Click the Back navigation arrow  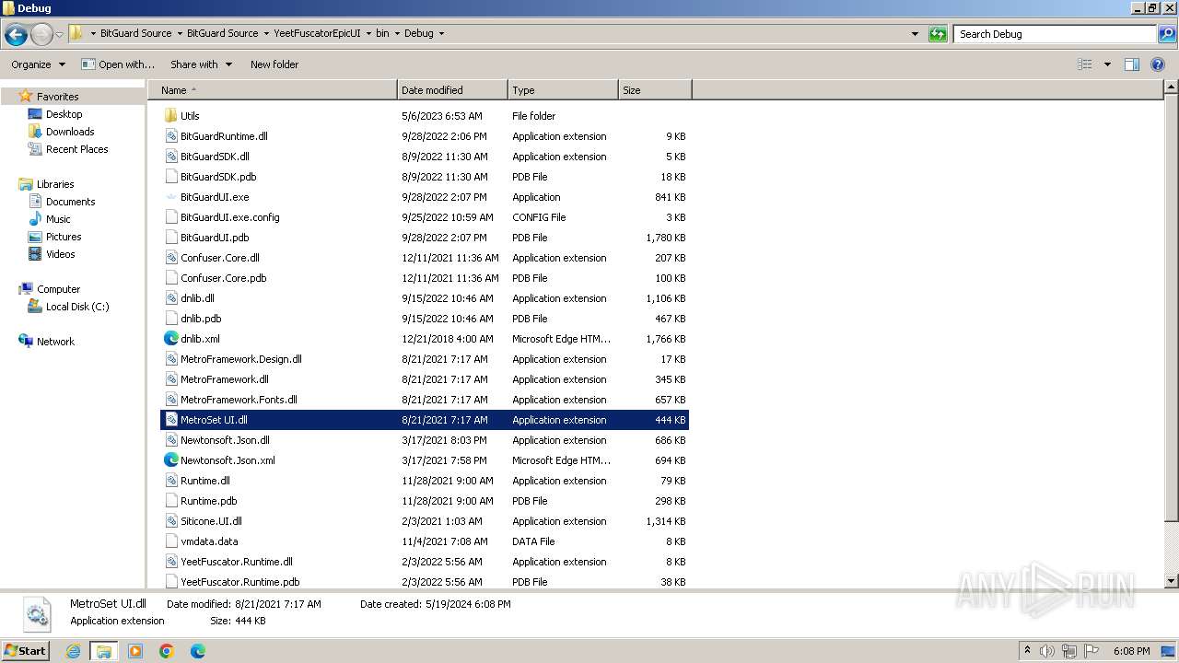click(16, 34)
